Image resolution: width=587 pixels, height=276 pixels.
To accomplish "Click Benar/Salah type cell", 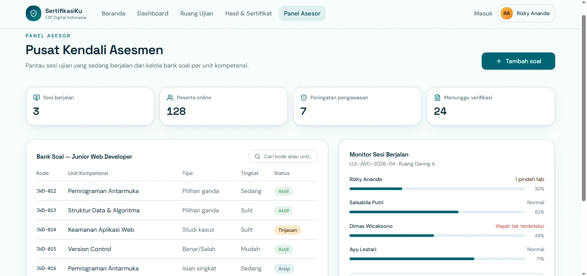I will point(199,249).
